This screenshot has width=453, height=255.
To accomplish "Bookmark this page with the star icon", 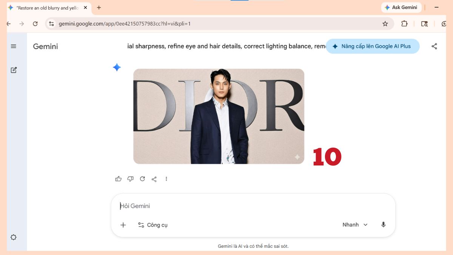I will [385, 24].
